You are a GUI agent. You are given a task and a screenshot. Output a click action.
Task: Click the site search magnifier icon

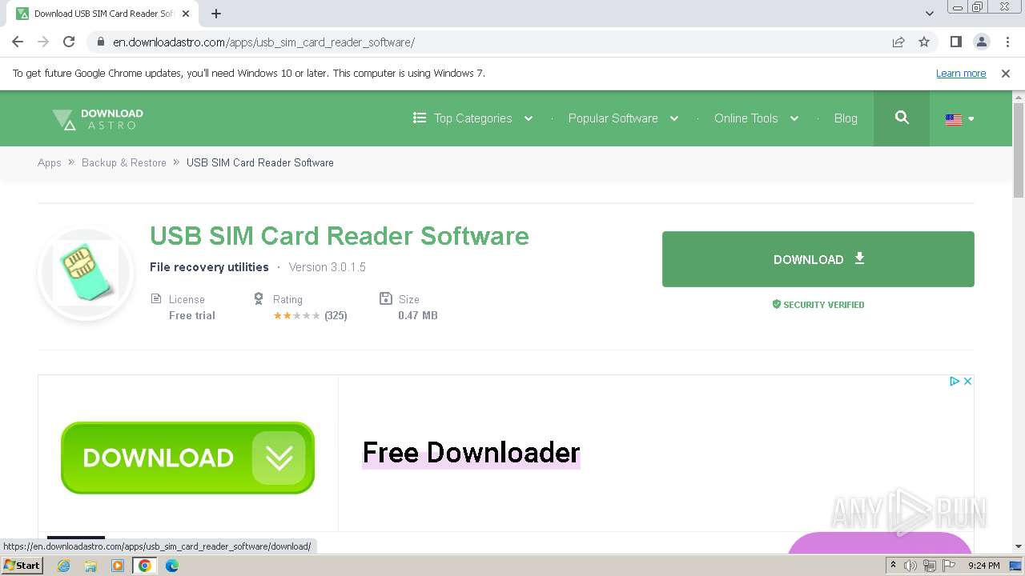(x=902, y=118)
